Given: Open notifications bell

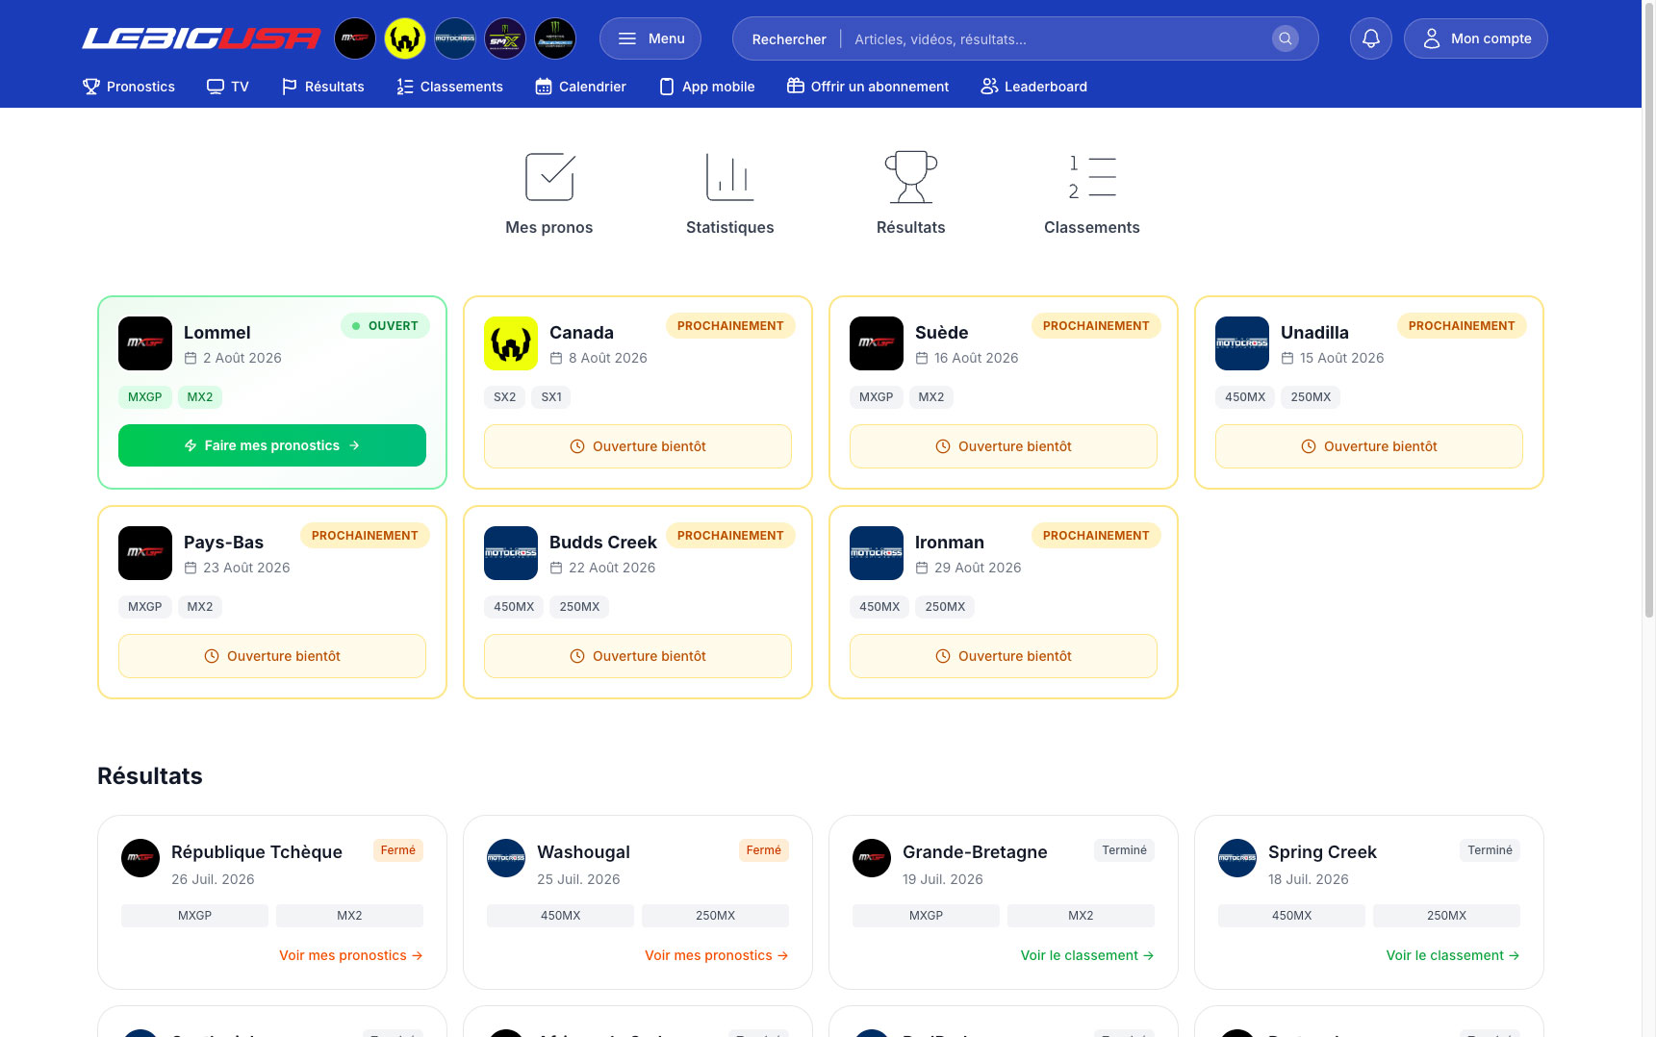Looking at the screenshot, I should pyautogui.click(x=1371, y=38).
